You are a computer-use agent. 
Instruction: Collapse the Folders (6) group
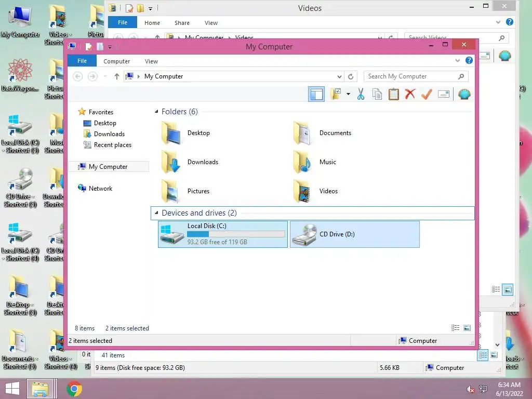point(156,111)
